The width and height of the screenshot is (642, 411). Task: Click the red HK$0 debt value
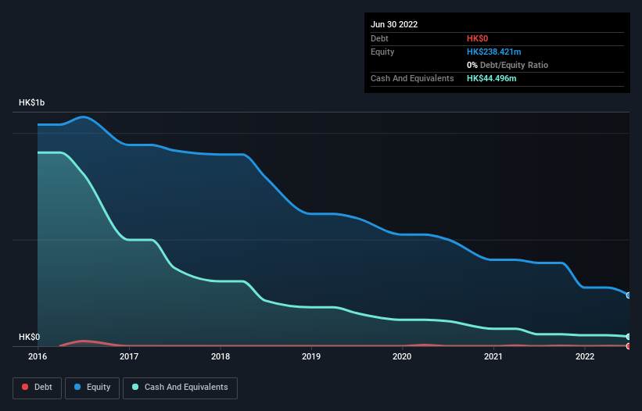coord(478,38)
